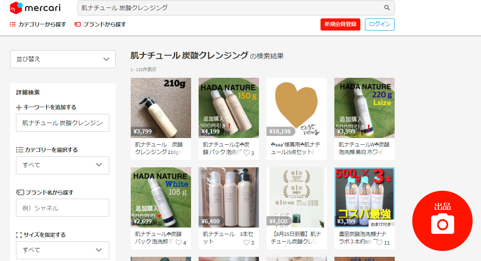481x261 pixels.
Task: Open the gold heart ¥18,198 thumbnail
Action: pos(297,108)
